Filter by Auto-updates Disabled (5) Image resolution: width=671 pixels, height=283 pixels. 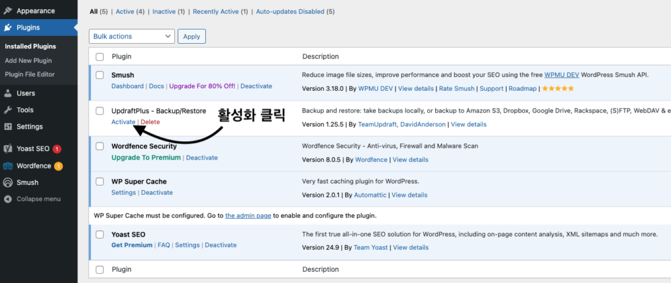[296, 12]
